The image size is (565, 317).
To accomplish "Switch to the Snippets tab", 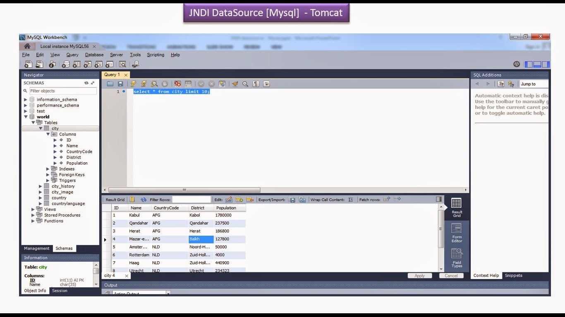I will pos(514,275).
